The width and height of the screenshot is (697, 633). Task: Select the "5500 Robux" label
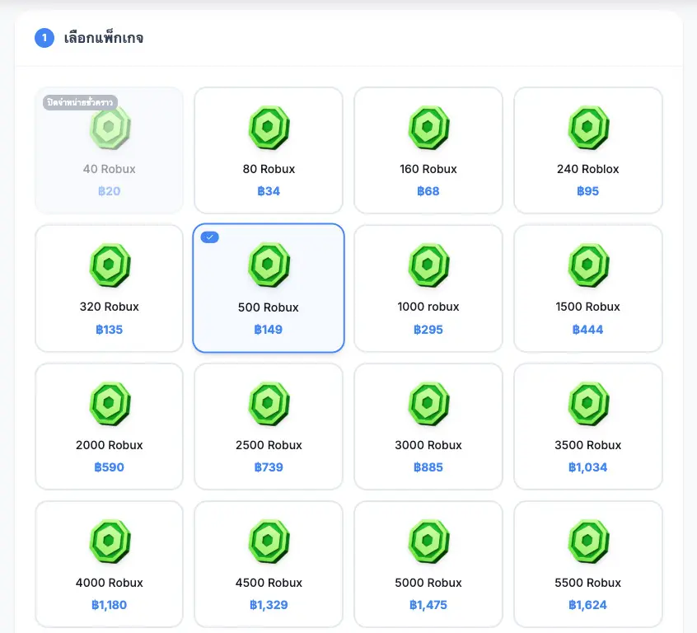click(x=588, y=583)
